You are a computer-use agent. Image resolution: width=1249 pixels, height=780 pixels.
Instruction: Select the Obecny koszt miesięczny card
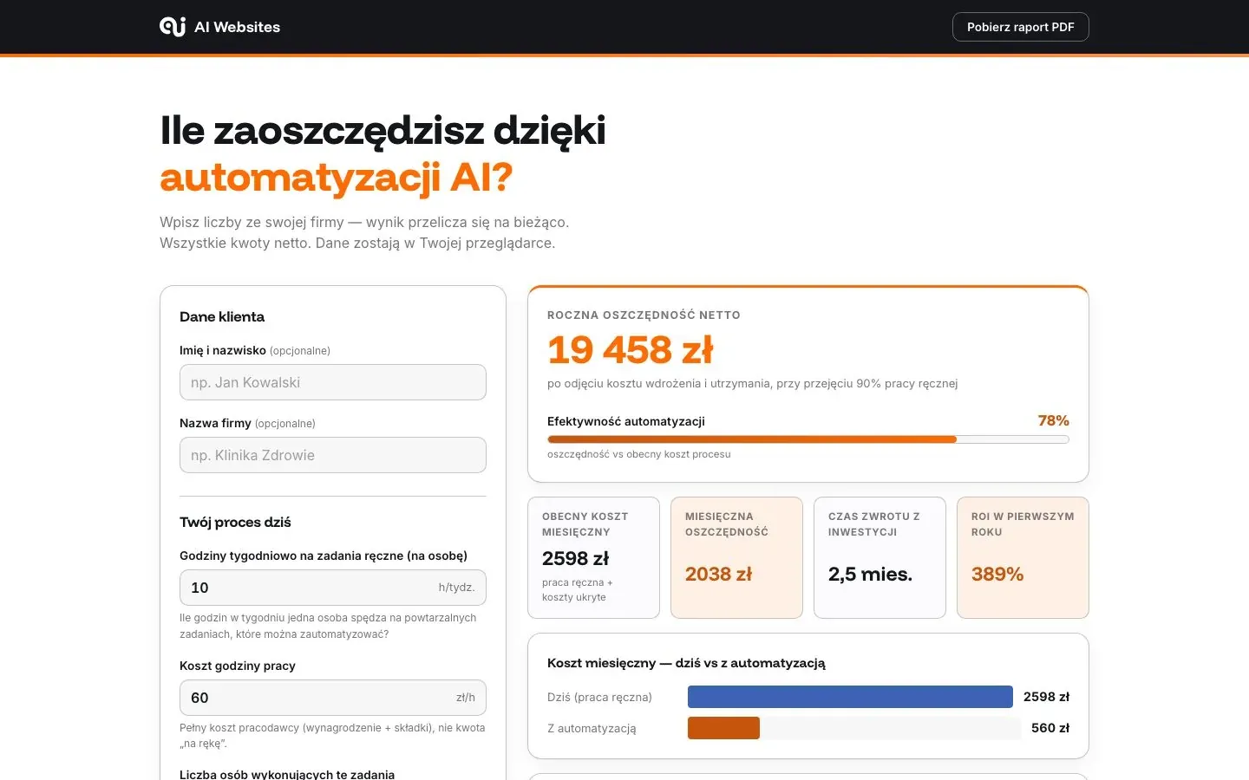[x=594, y=557]
